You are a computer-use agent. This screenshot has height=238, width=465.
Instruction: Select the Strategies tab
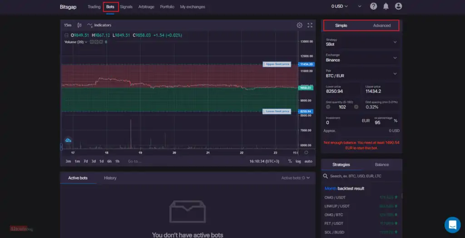coord(341,165)
